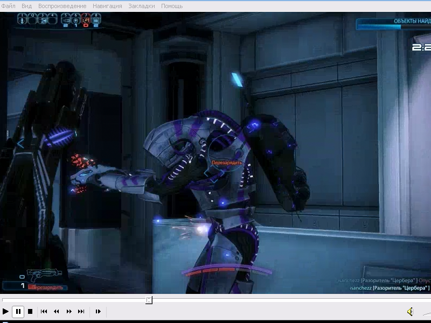Stop the video playback
Image resolution: width=431 pixels, height=323 pixels.
pos(30,312)
